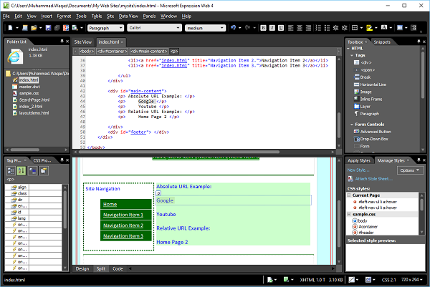This screenshot has width=430, height=287.
Task: Open the Format menu
Action: tap(64, 15)
